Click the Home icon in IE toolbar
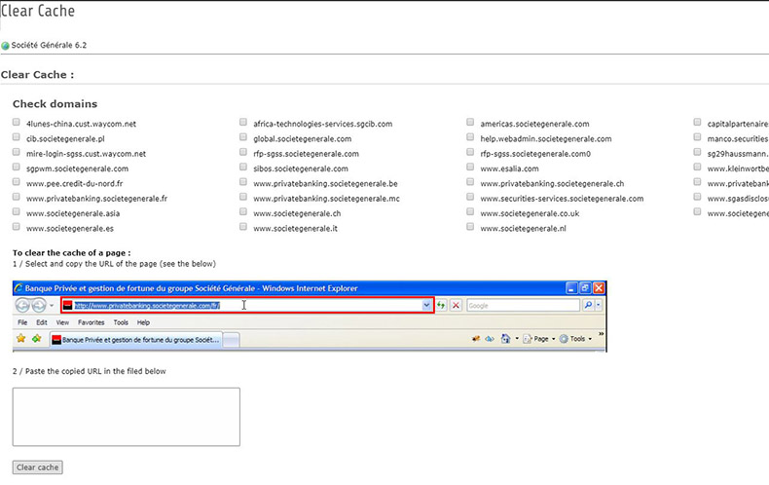Screen dimensions: 769x485 click(505, 339)
